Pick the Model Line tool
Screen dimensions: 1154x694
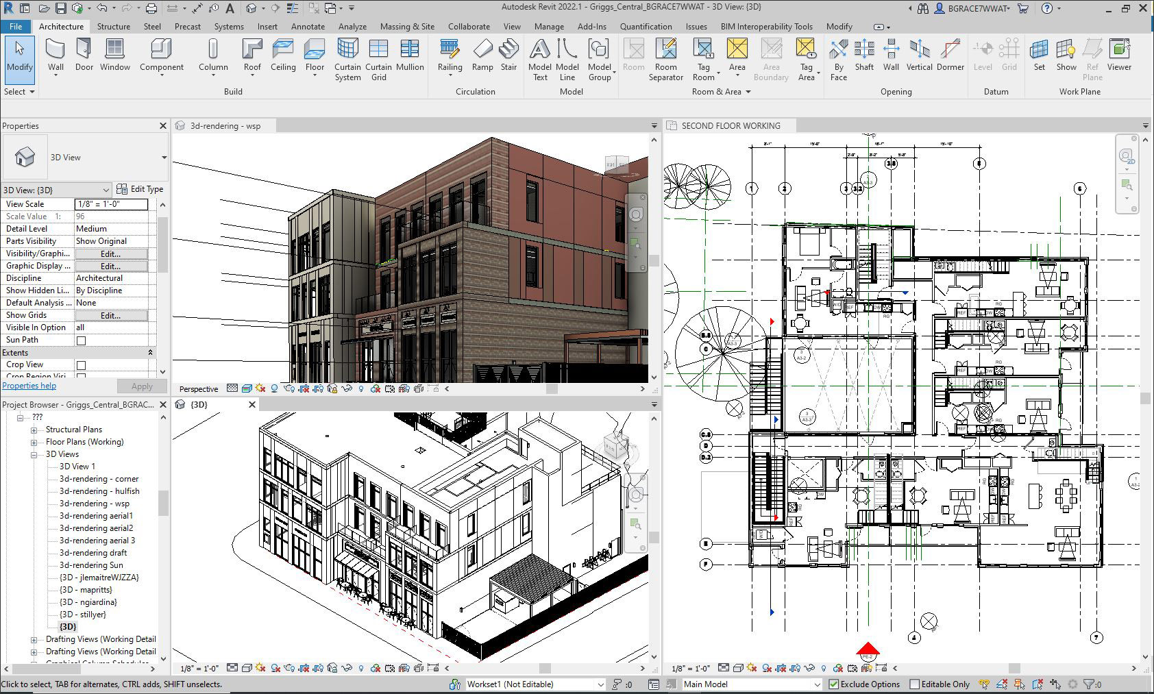pyautogui.click(x=567, y=60)
